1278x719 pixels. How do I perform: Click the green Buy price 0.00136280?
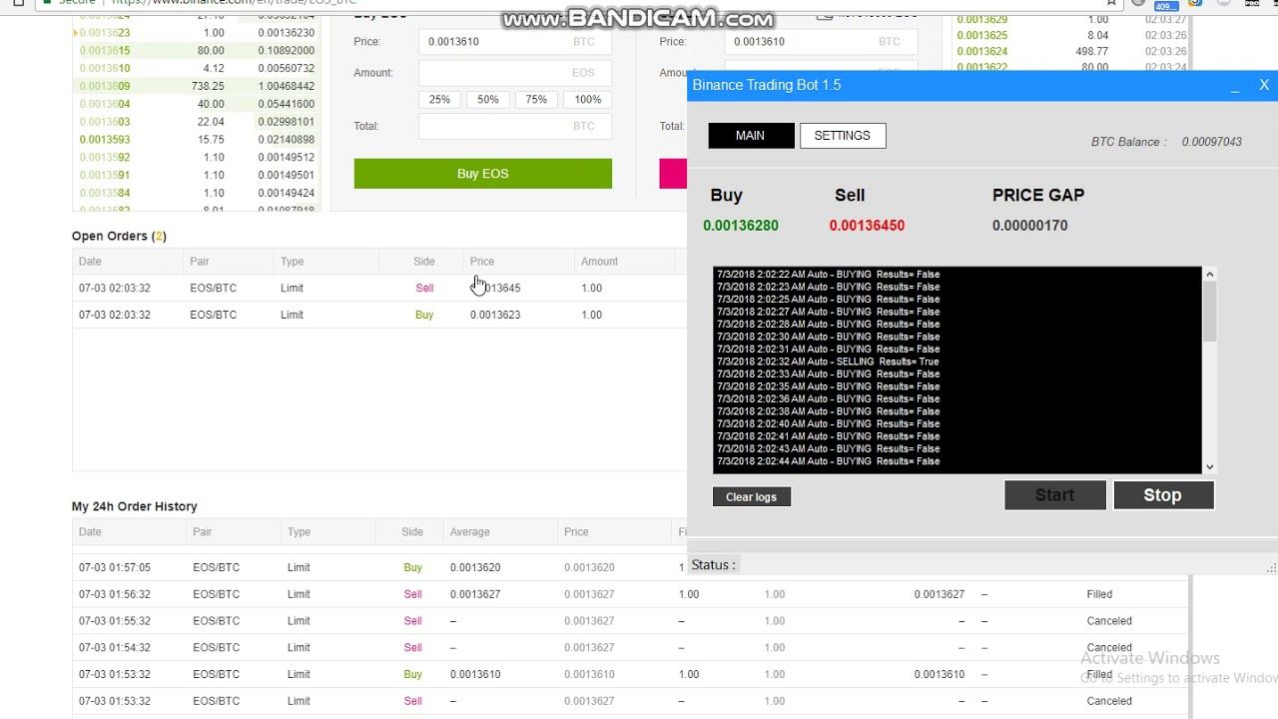741,226
